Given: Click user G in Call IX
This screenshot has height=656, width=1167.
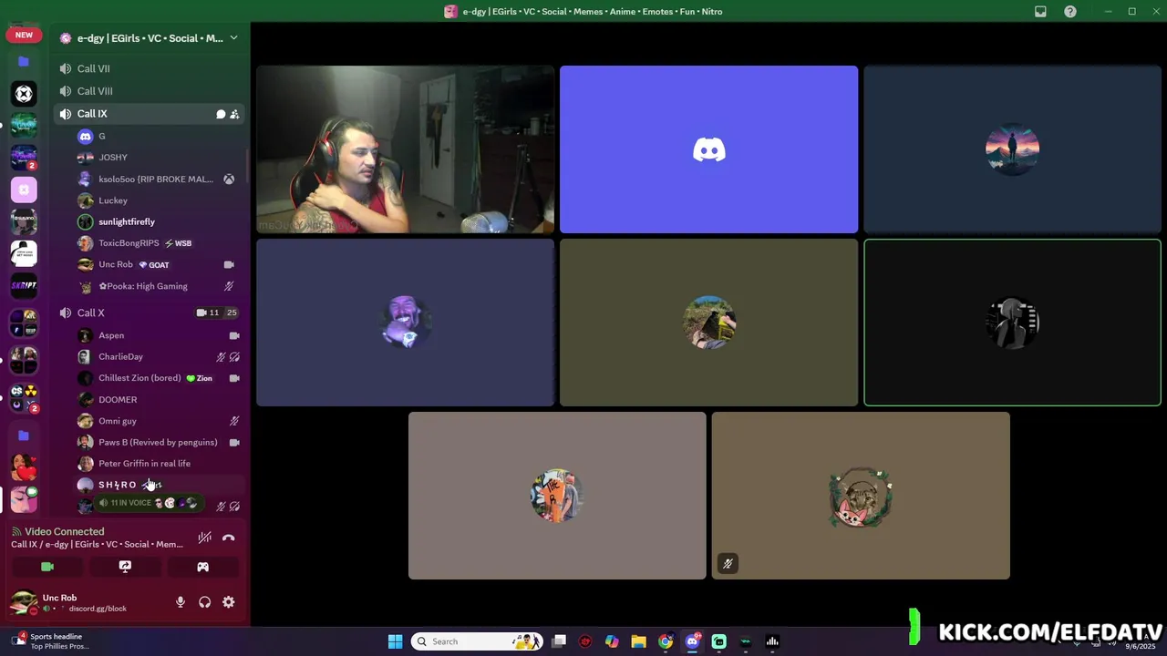Looking at the screenshot, I should pos(160,136).
